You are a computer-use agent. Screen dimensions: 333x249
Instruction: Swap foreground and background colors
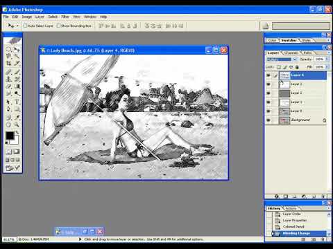pyautogui.click(x=17, y=133)
